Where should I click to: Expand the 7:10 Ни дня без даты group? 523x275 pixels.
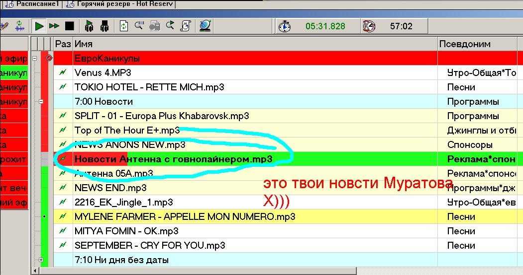point(41,260)
